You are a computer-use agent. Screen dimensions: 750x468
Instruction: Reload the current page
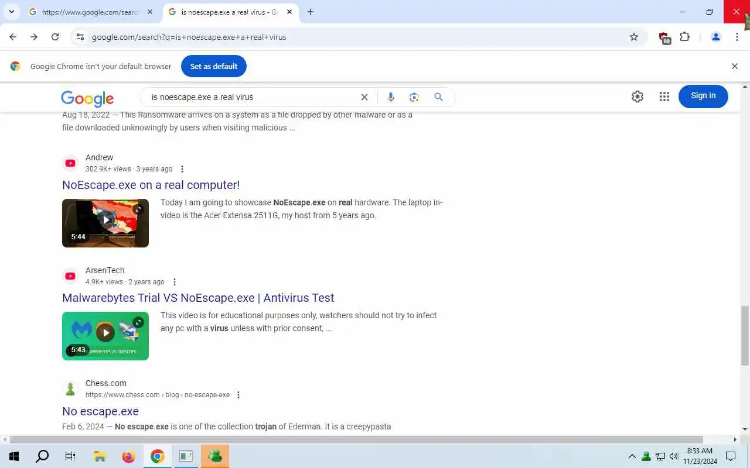[55, 37]
